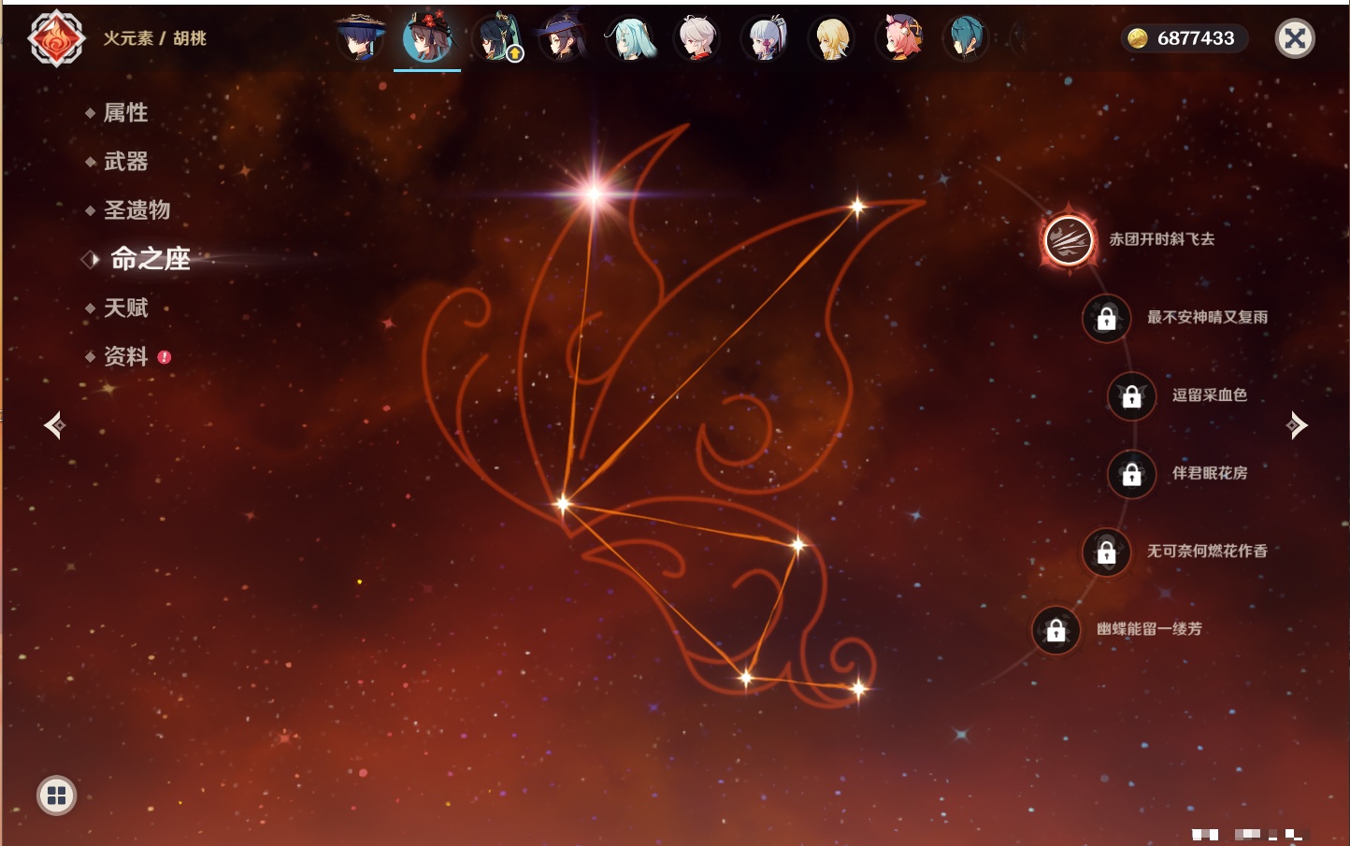The image size is (1350, 846).
Task: Open the 天赋 talents menu
Action: tap(125, 308)
